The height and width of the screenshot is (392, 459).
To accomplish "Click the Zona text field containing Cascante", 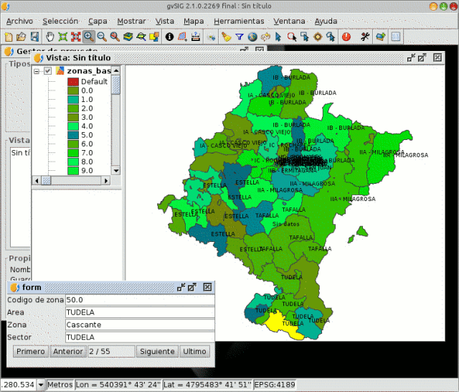I will [x=139, y=325].
